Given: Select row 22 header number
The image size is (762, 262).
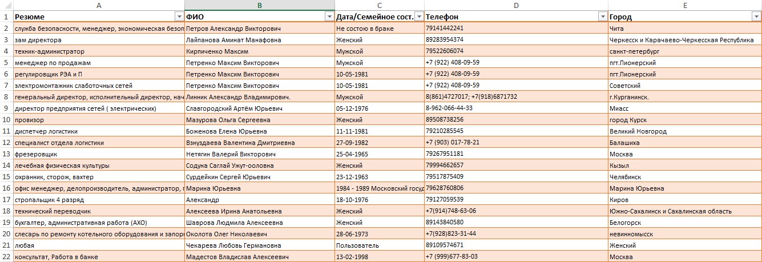Looking at the screenshot, I should click(x=6, y=257).
